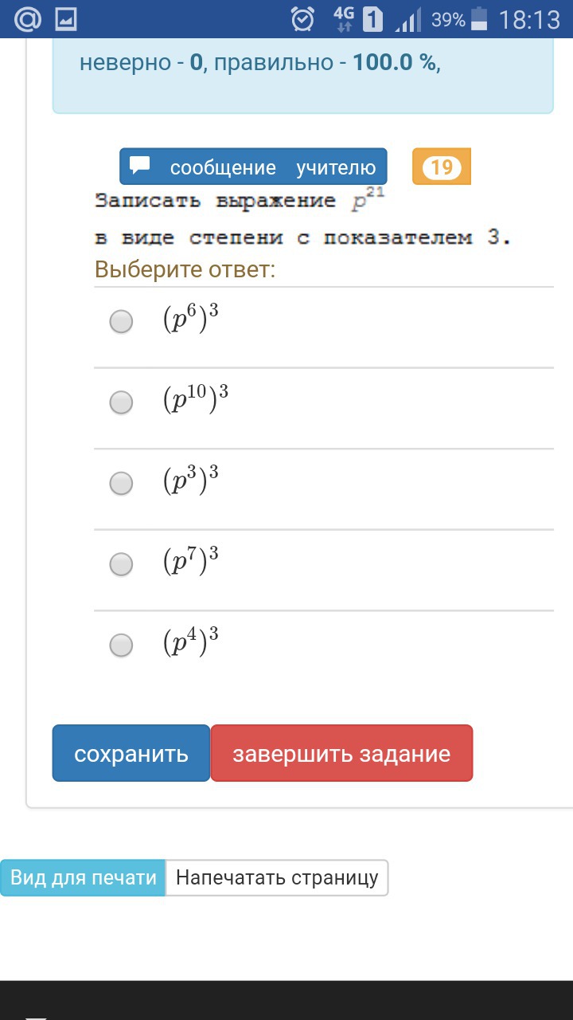573x1020 pixels.
Task: Choose the (p^7)^3 radio button
Action: click(x=121, y=564)
